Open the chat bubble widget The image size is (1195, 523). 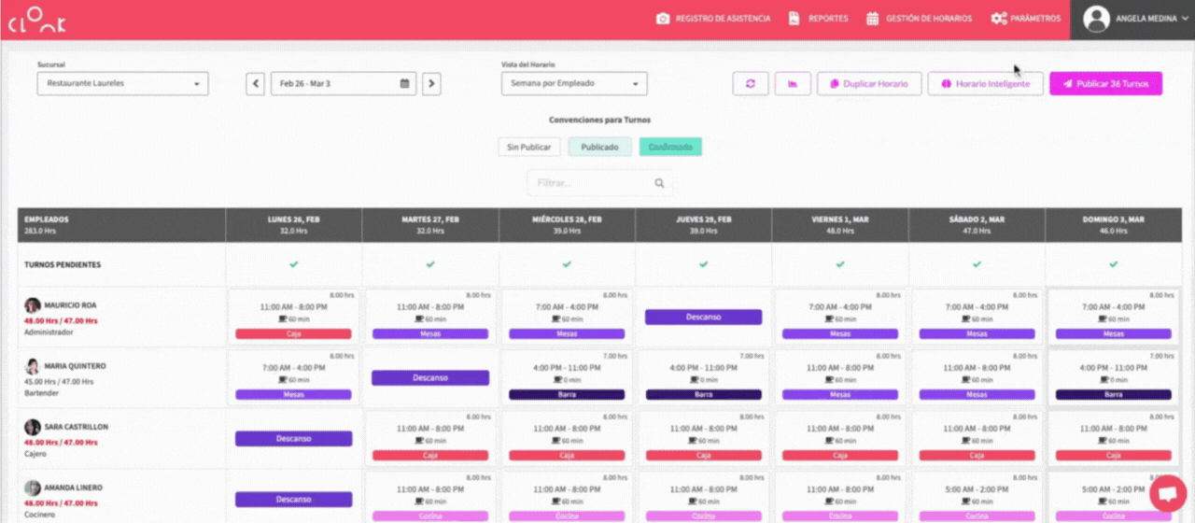[x=1167, y=493]
